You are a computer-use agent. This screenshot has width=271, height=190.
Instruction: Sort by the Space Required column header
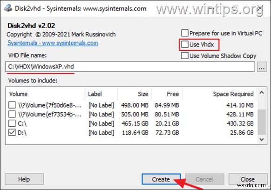point(219,94)
